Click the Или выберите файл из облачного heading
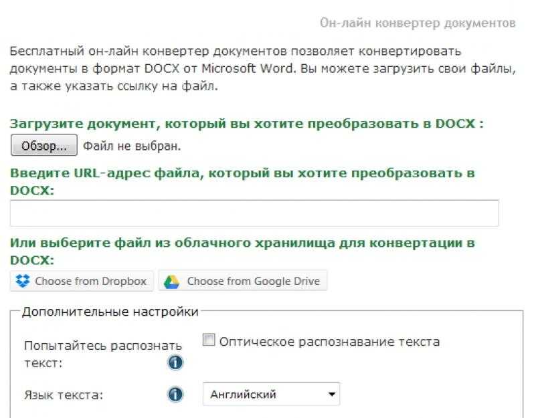540x418 pixels. (x=242, y=251)
